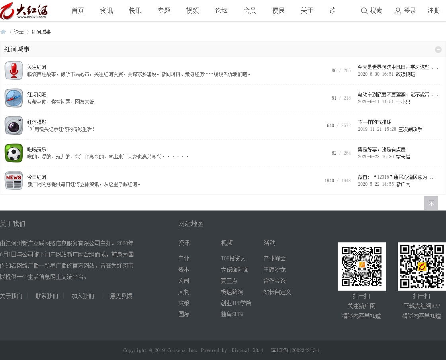
Task: Click the red microphone icon for 关注红河
Action: tap(14, 71)
